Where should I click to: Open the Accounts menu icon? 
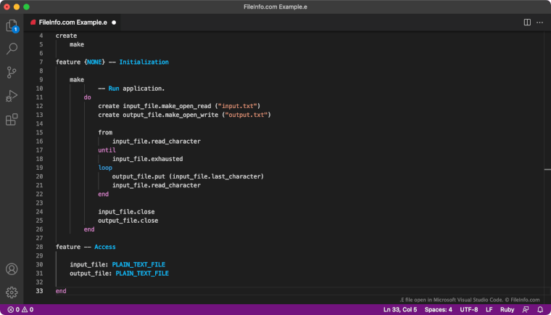(x=12, y=269)
